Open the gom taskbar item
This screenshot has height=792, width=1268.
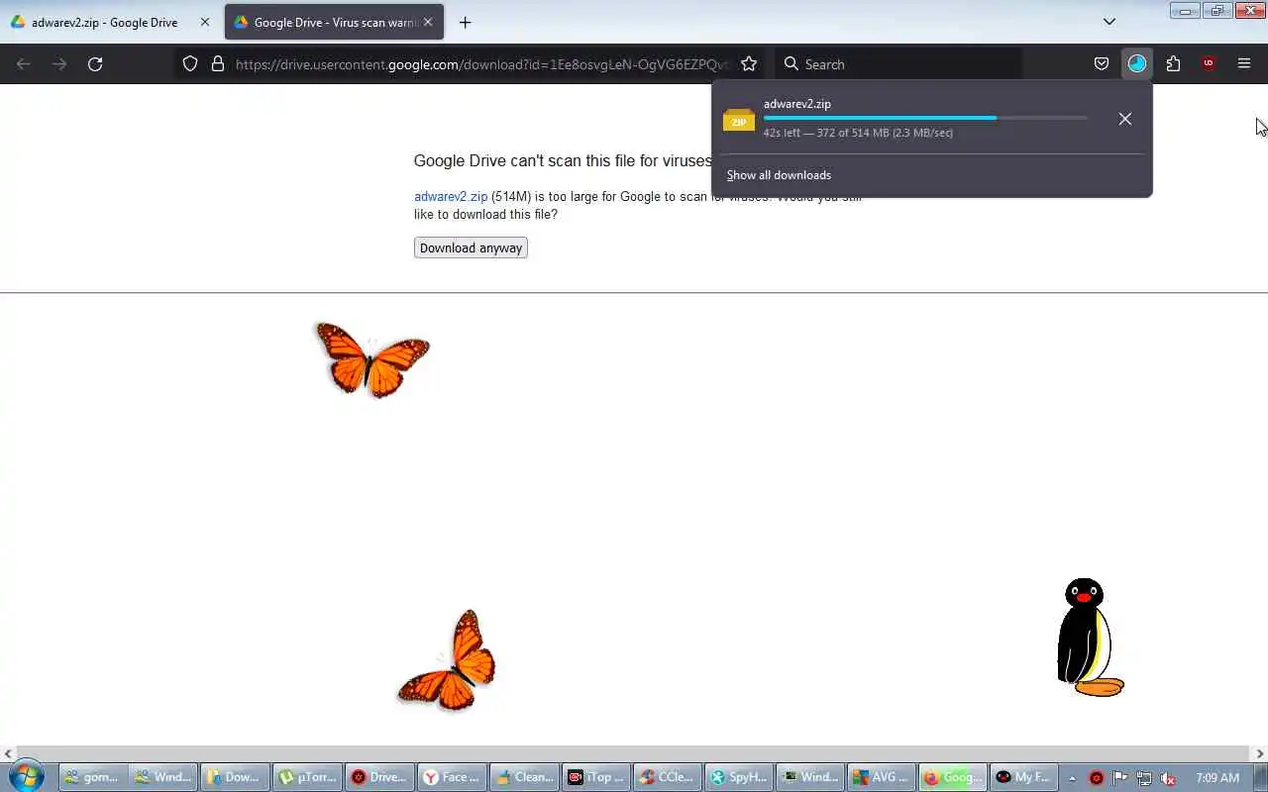point(92,777)
